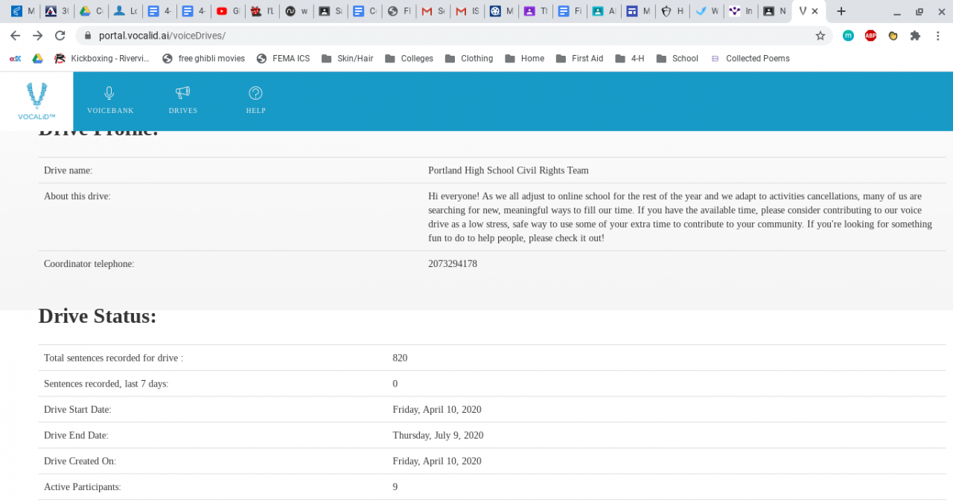
Task: Switch to the first Gmail tab
Action: 433,11
